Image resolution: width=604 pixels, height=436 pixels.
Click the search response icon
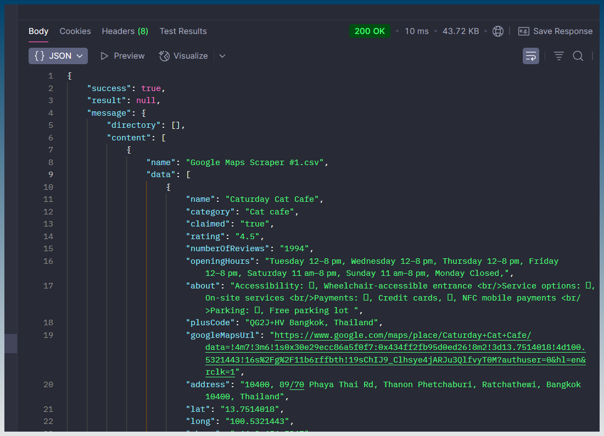[578, 56]
